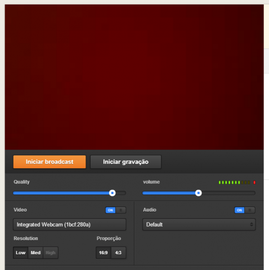Click the red peak indicator on the volume meter

254,182
